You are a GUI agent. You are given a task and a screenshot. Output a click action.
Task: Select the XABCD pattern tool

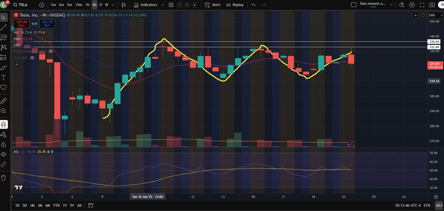point(4,47)
